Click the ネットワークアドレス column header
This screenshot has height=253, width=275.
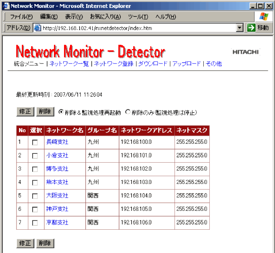coord(147,131)
